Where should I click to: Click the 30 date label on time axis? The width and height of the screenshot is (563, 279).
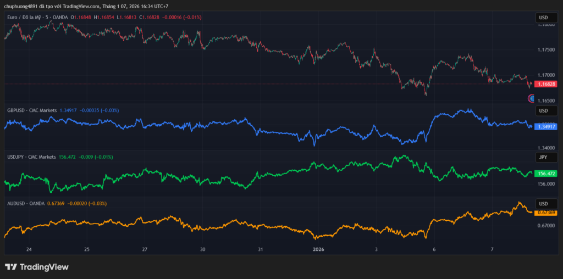pyautogui.click(x=203, y=249)
